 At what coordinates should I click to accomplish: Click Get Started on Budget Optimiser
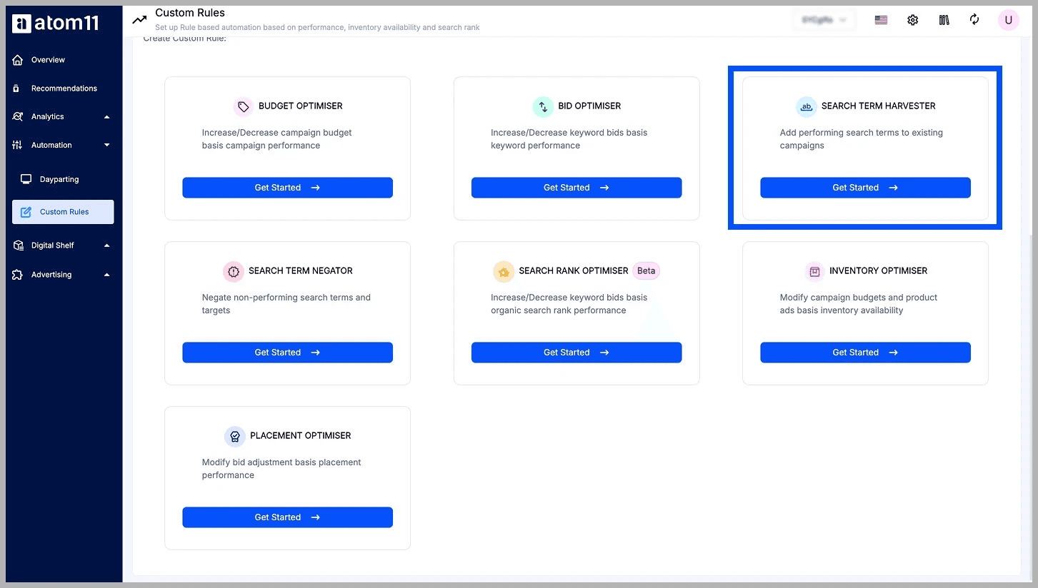pyautogui.click(x=287, y=187)
